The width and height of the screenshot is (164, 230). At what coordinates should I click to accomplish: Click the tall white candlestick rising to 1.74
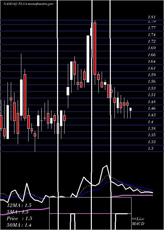[88, 59]
